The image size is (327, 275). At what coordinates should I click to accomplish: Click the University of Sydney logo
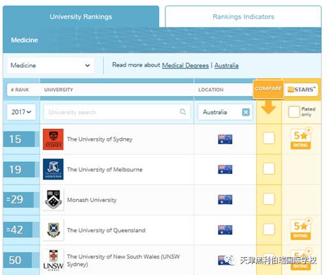[53, 139]
